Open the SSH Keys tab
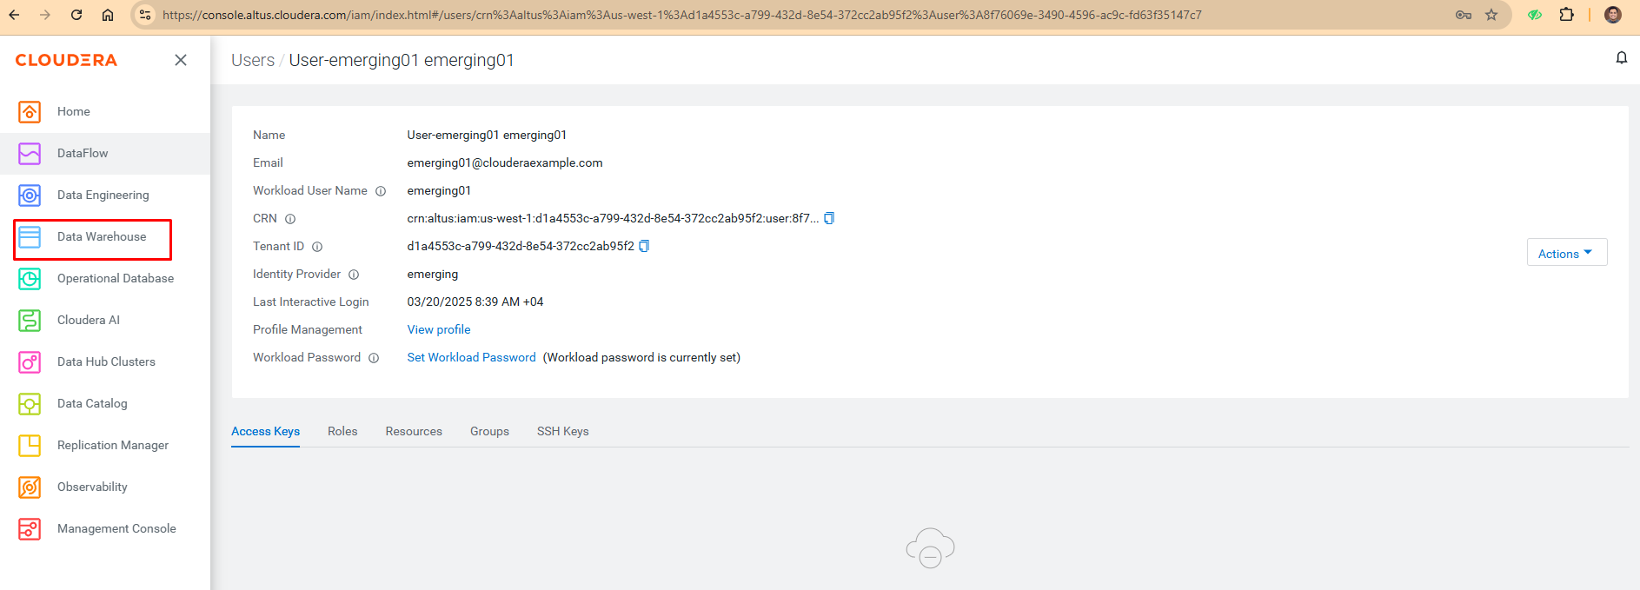This screenshot has width=1640, height=590. click(562, 431)
